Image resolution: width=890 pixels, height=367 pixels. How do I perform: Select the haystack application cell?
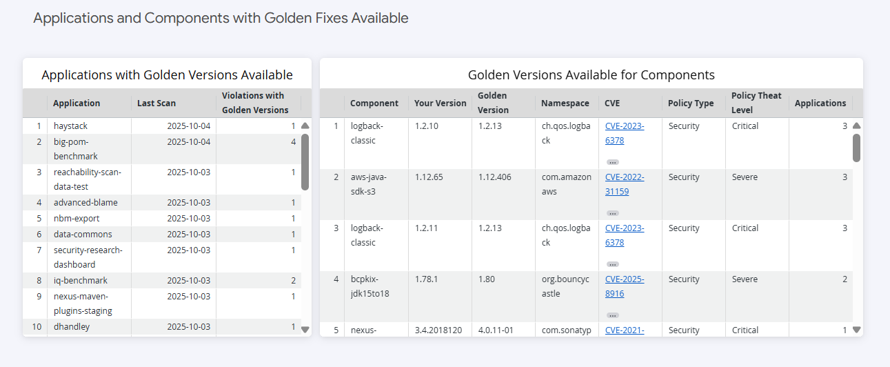click(71, 126)
